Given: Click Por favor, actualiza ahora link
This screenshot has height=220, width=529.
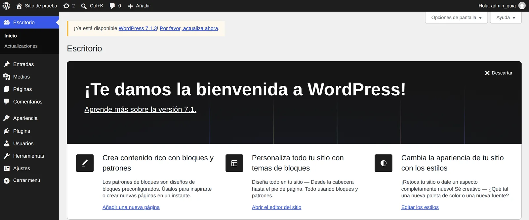Looking at the screenshot, I should pos(189,28).
